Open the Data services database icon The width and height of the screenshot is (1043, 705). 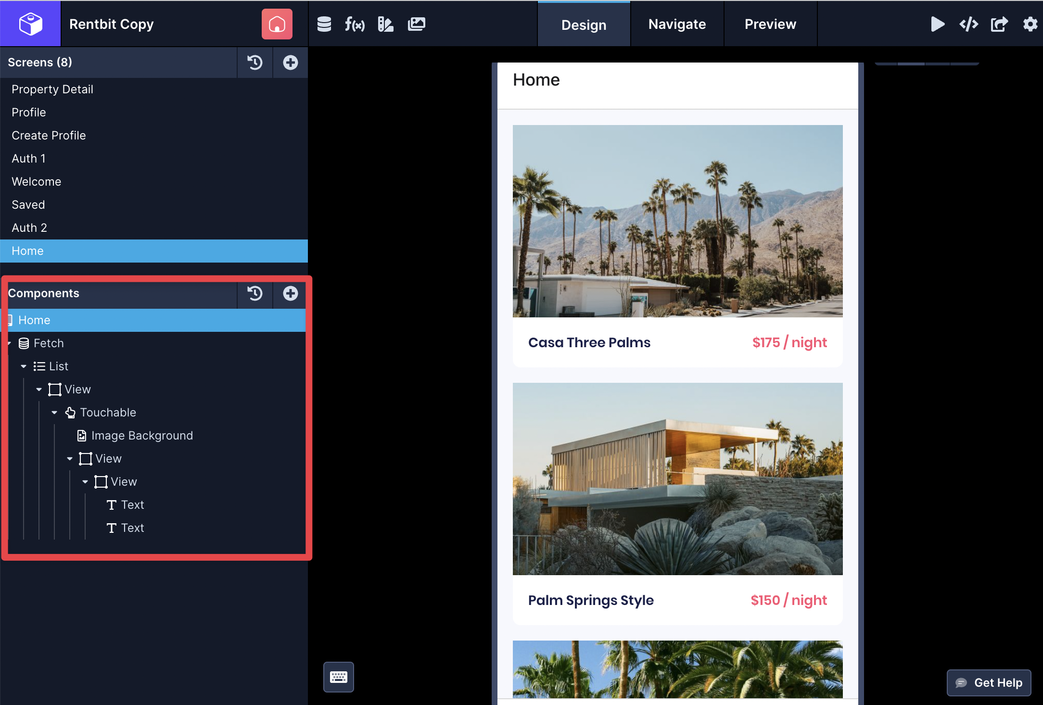[324, 24]
